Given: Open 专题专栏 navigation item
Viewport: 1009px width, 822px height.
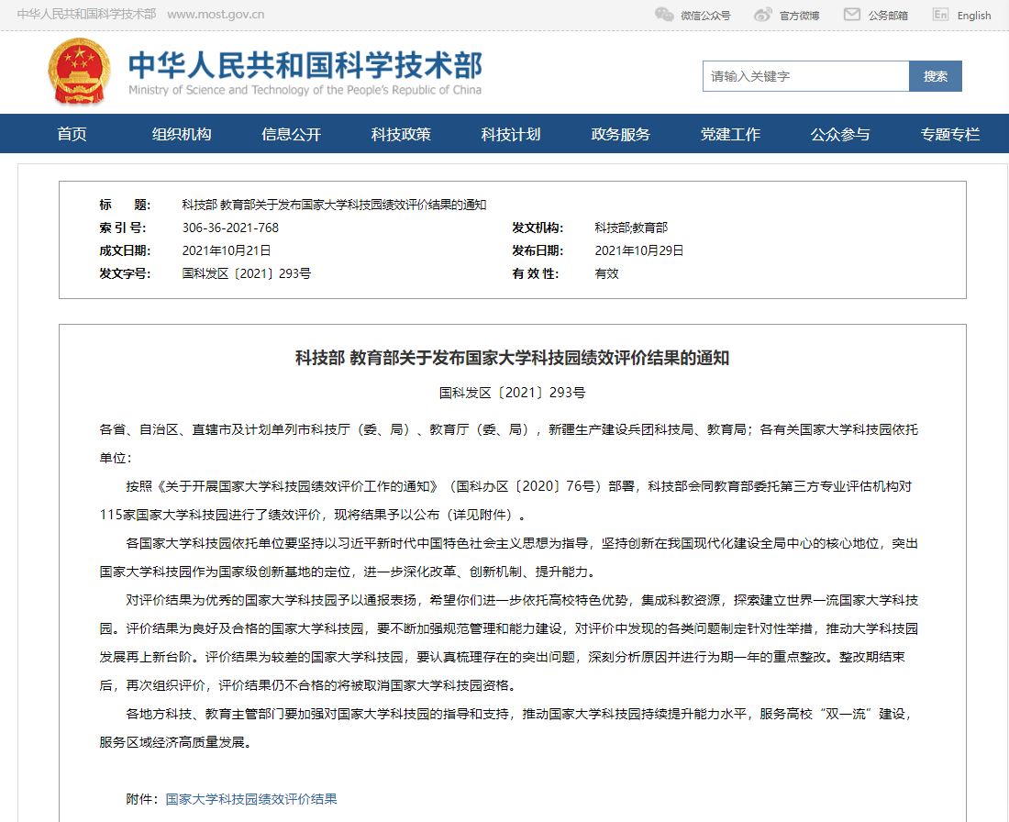Looking at the screenshot, I should coord(949,134).
